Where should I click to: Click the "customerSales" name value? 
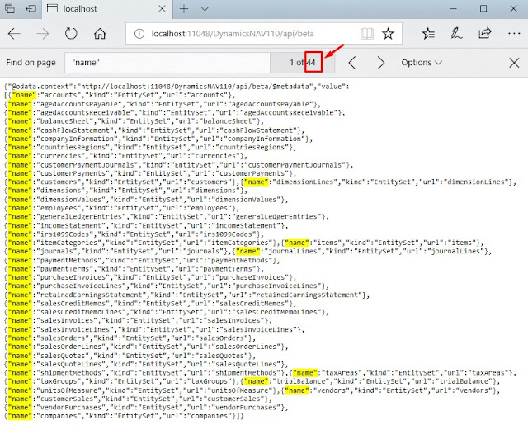[x=69, y=399]
